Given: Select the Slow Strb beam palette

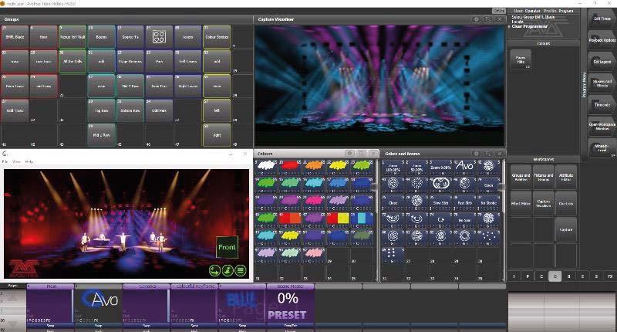Looking at the screenshot, I should click(x=440, y=202).
